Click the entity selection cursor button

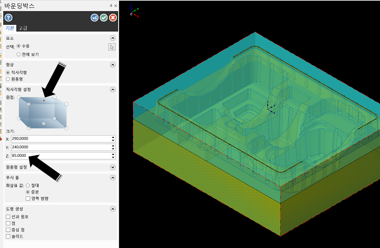pyautogui.click(x=112, y=47)
